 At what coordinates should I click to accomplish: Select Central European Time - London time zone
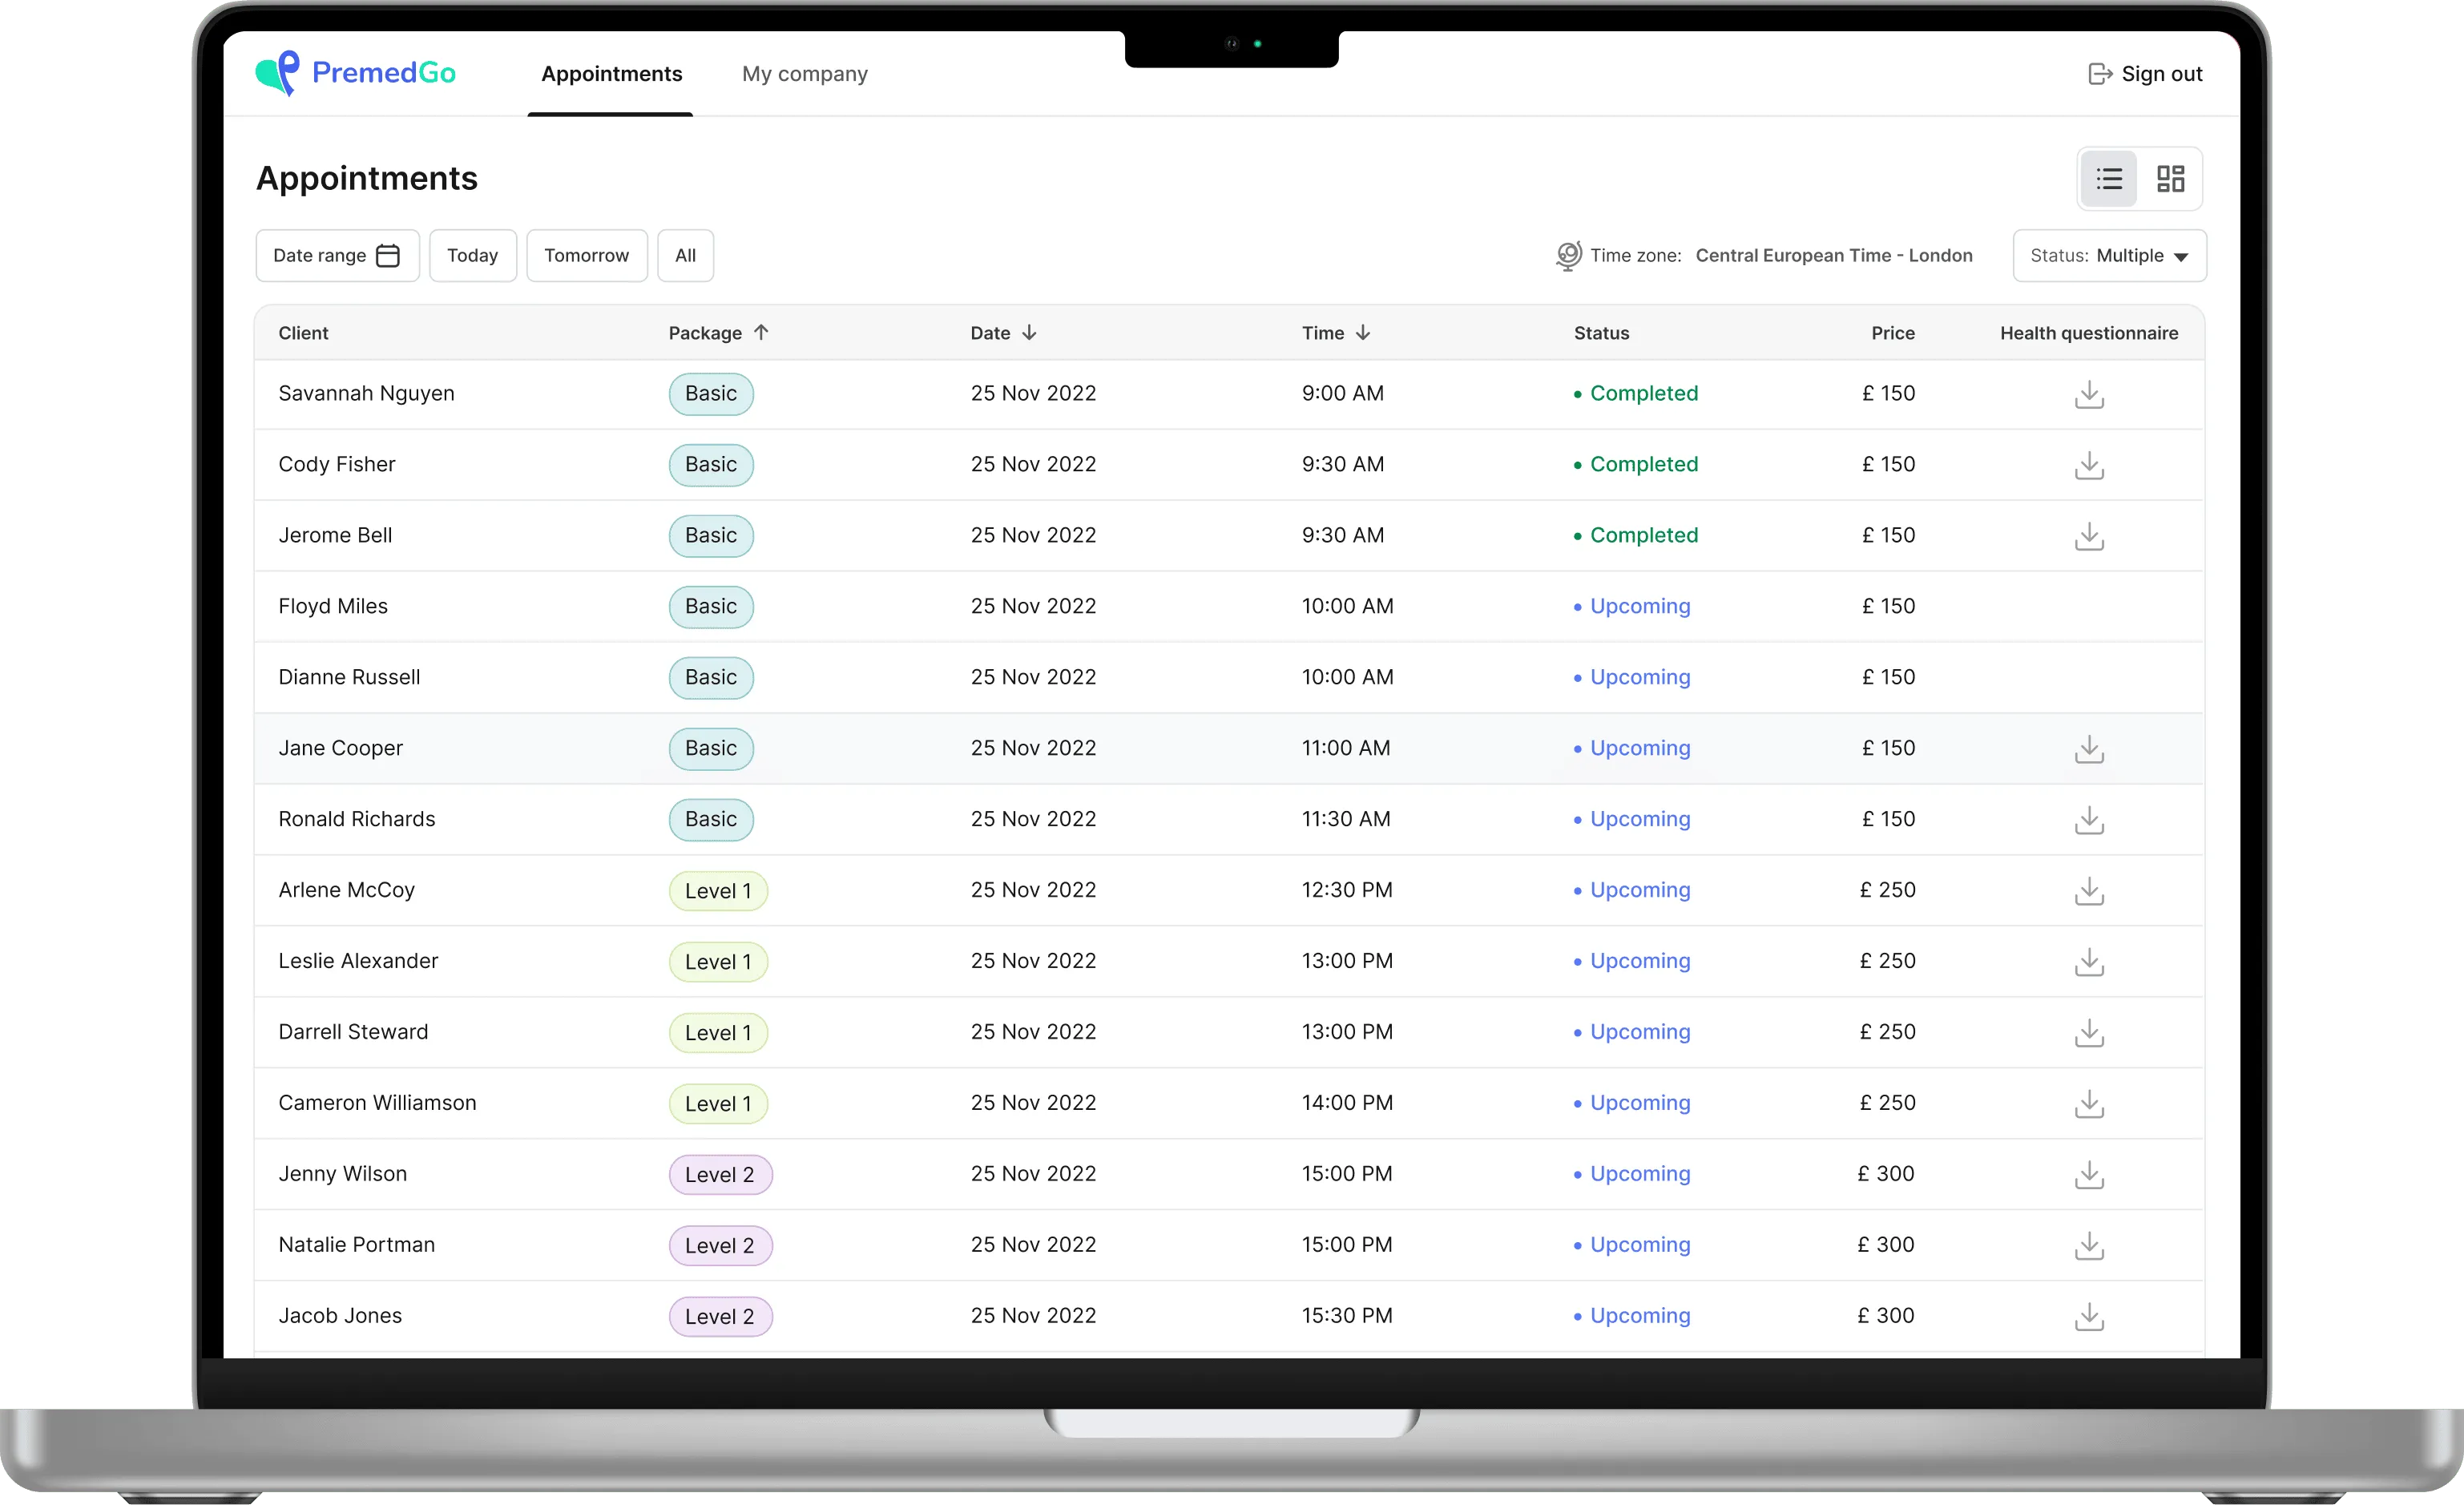pyautogui.click(x=1833, y=255)
